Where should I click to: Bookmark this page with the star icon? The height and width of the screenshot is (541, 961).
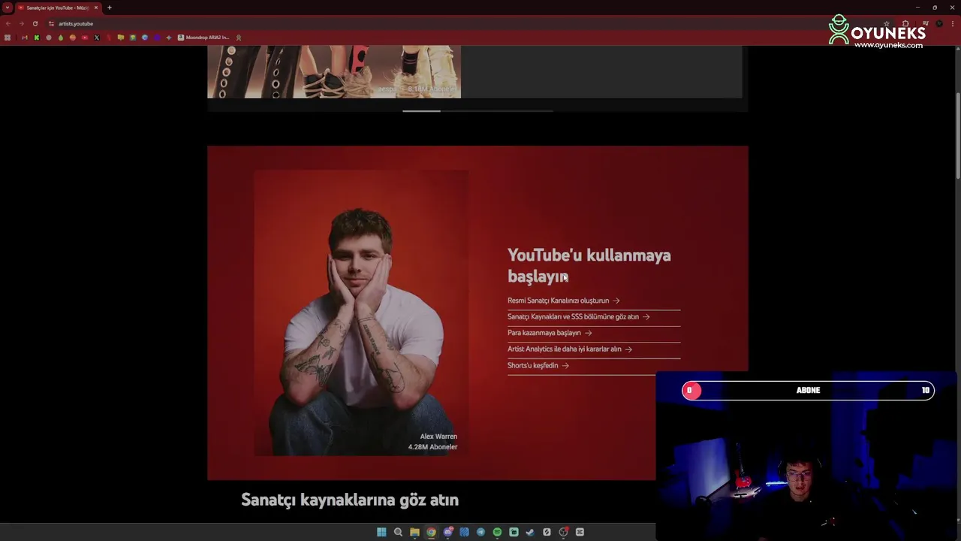point(887,23)
